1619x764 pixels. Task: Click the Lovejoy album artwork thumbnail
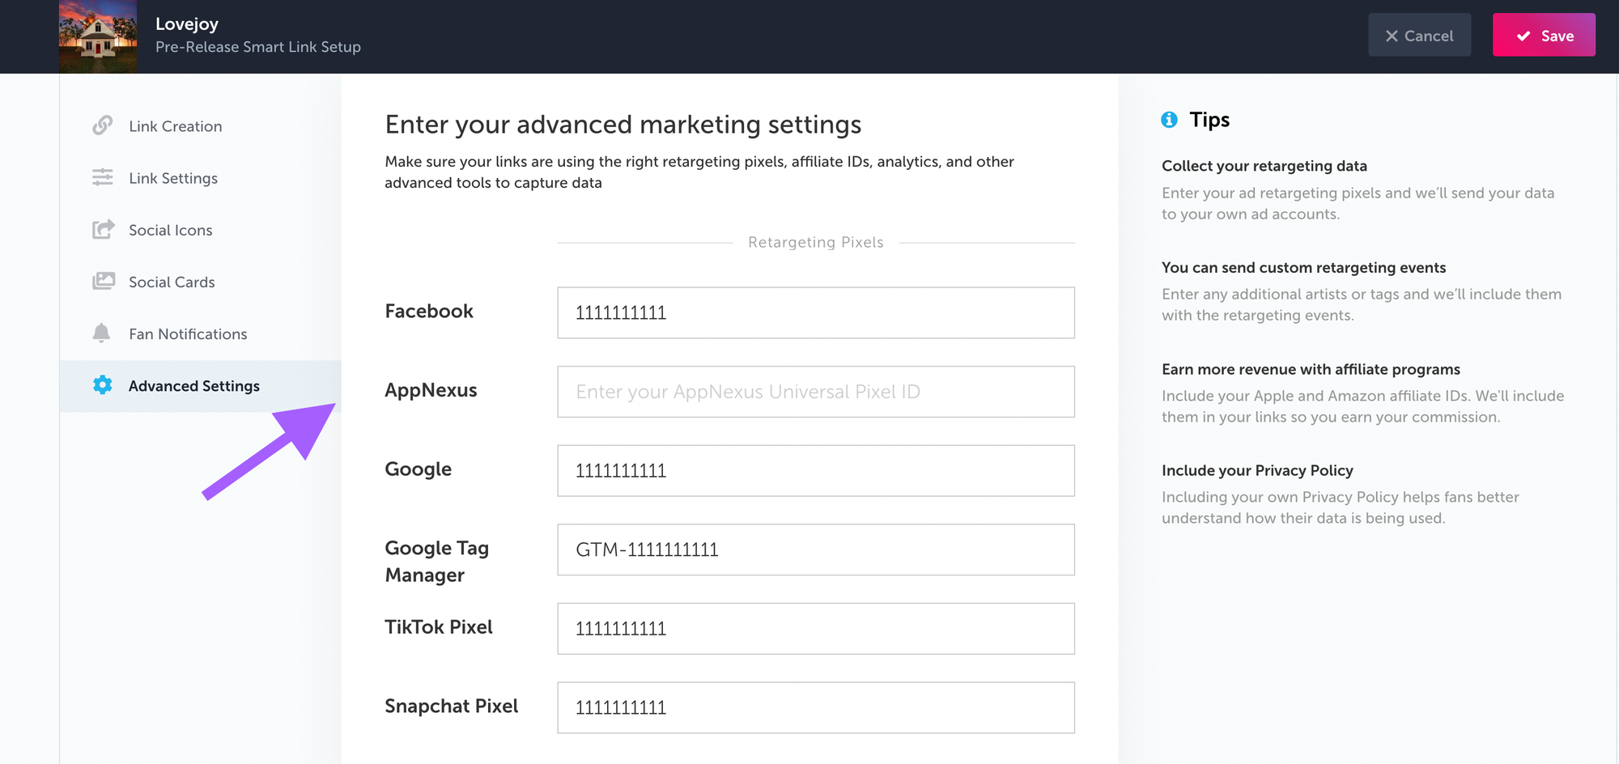point(98,36)
